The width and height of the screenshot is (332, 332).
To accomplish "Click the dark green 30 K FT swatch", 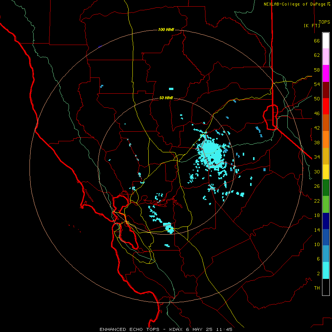I will pos(326,188).
